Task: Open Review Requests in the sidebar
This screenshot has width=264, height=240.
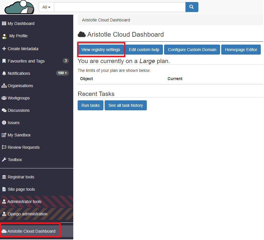Action: point(23,147)
